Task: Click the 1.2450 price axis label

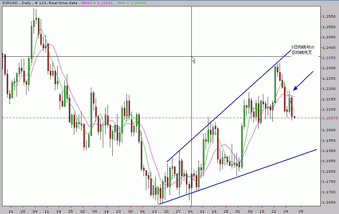Action: (x=329, y=37)
